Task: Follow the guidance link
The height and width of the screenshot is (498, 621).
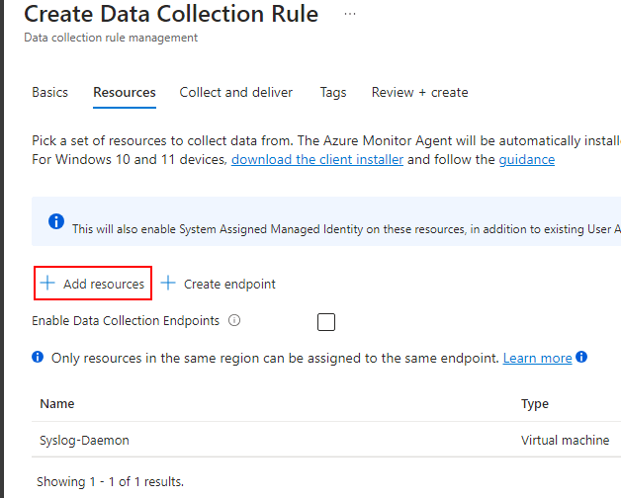Action: pos(526,159)
